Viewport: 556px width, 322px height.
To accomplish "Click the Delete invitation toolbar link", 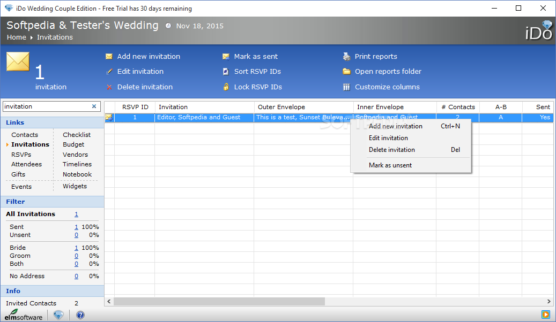I will click(145, 87).
